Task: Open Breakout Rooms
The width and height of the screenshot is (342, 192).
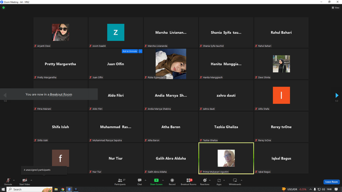Action: pyautogui.click(x=189, y=181)
